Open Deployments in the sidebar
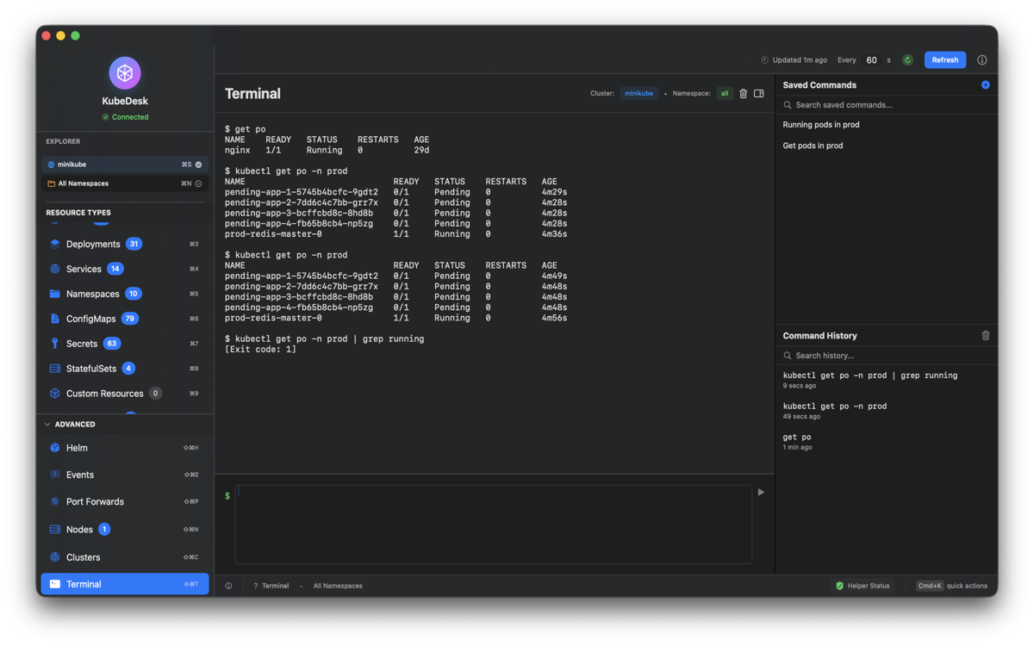This screenshot has height=646, width=1034. [x=92, y=245]
